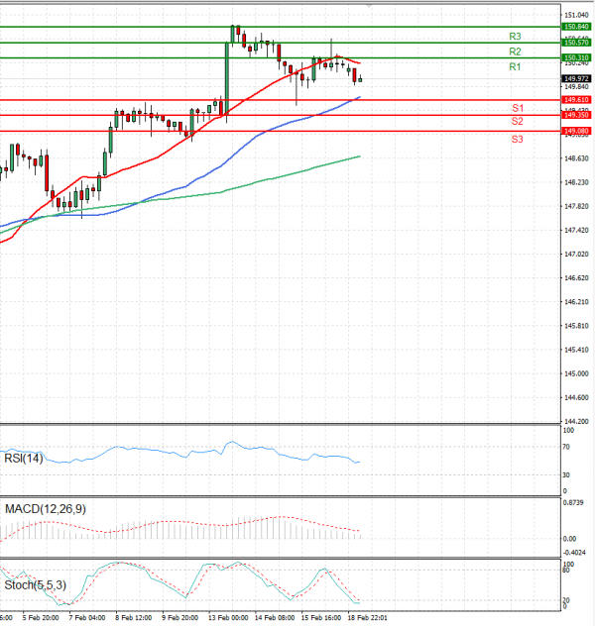Click the 151.040 price axis value
This screenshot has height=626, width=595.
[x=576, y=15]
